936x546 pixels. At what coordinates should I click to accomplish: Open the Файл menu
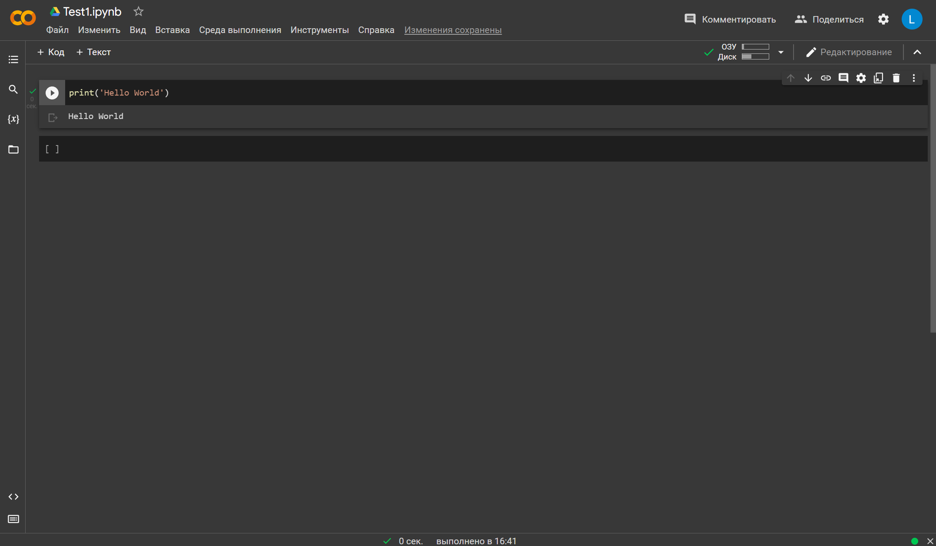tap(57, 30)
